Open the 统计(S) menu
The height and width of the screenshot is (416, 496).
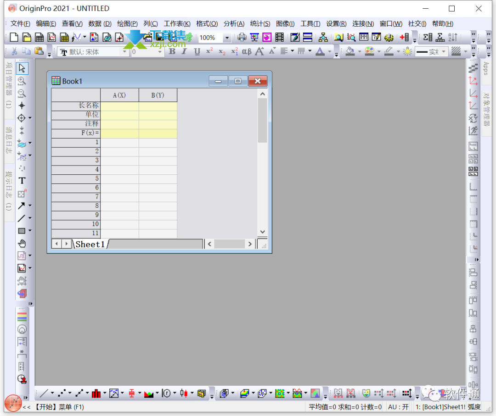point(260,24)
